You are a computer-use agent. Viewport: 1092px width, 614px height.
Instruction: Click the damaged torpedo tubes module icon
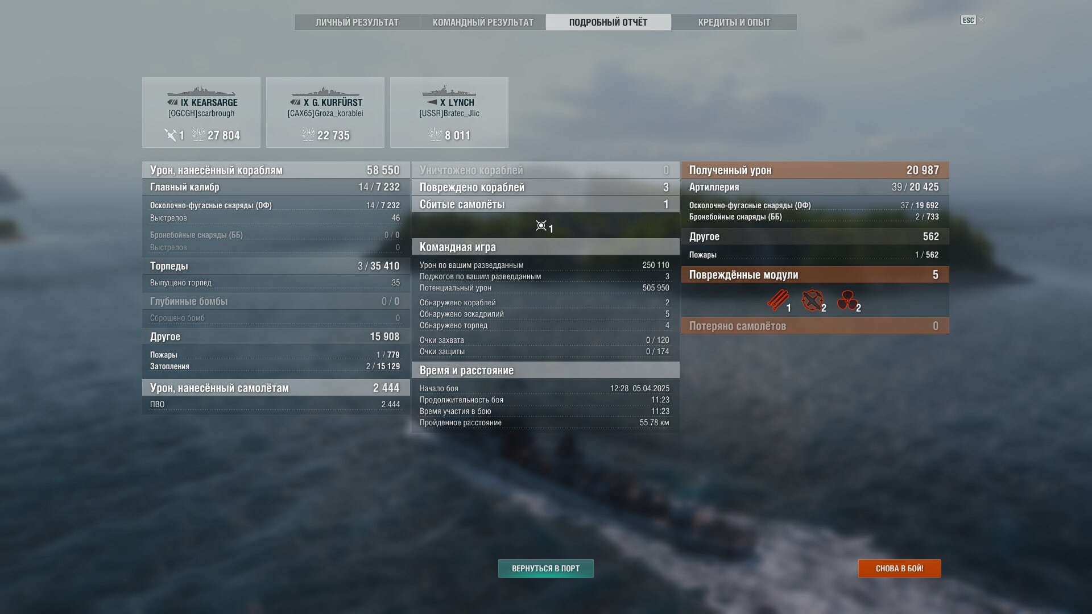coord(777,300)
